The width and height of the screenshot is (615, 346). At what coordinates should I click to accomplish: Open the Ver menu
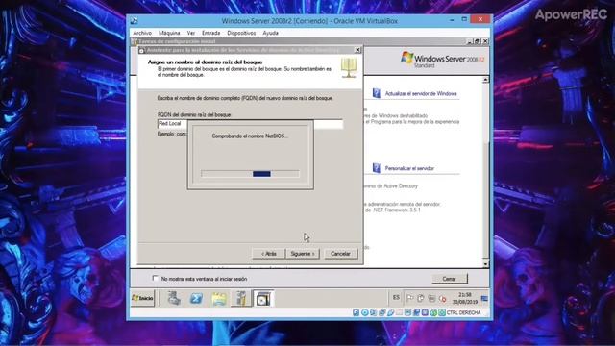tap(190, 33)
